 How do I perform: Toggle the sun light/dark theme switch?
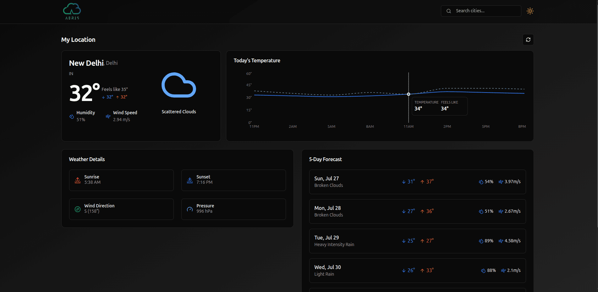530,11
